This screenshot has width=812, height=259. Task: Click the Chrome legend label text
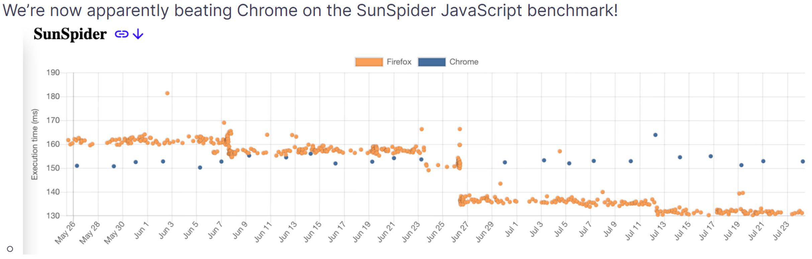[x=464, y=62]
